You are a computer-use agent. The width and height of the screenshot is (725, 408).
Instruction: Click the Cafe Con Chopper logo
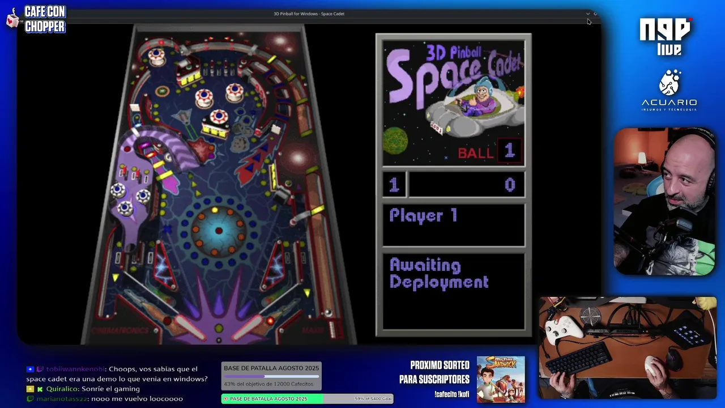coord(36,19)
